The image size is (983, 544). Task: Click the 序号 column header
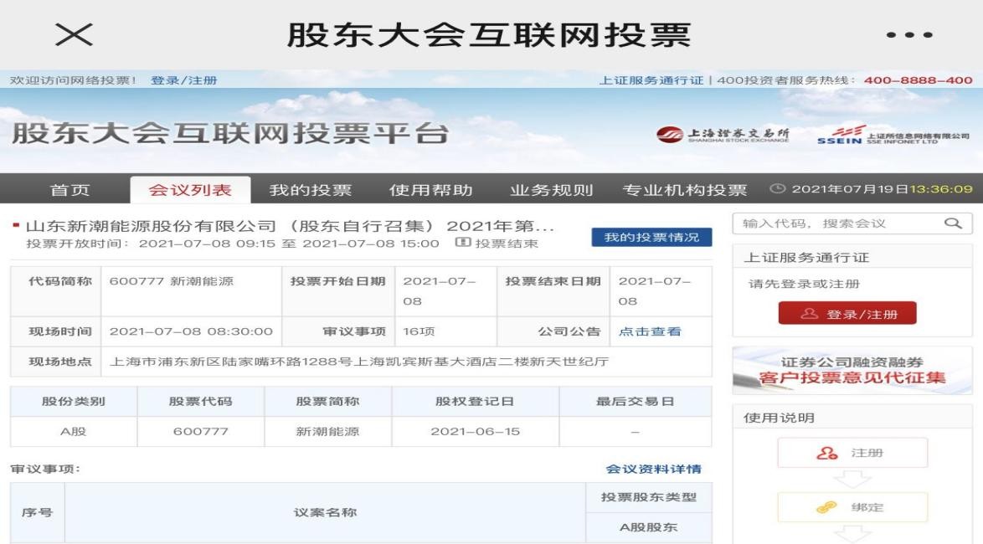click(38, 512)
